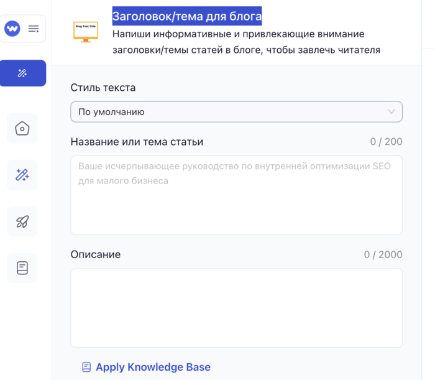The height and width of the screenshot is (380, 435).
Task: Click the Apply Knowledge Base link
Action: point(153,367)
